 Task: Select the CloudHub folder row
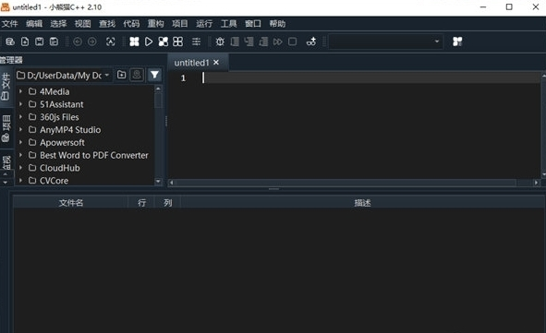(x=85, y=168)
